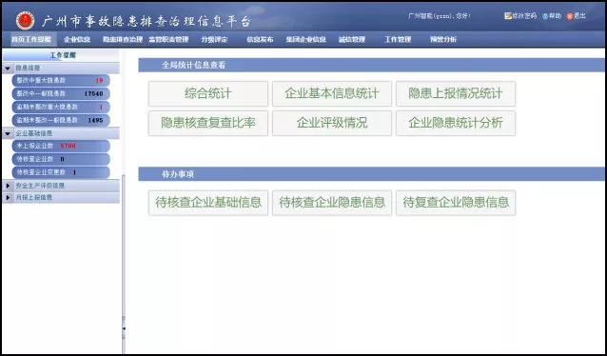The height and width of the screenshot is (356, 607).
Task: Click the national emblem logo in the header
Action: coord(25,21)
